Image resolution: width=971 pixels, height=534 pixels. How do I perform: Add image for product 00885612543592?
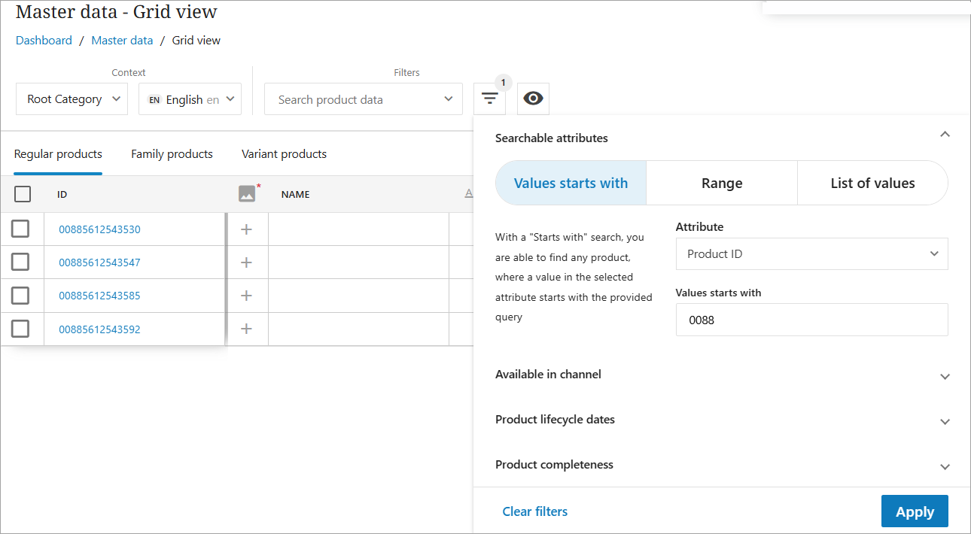[246, 329]
